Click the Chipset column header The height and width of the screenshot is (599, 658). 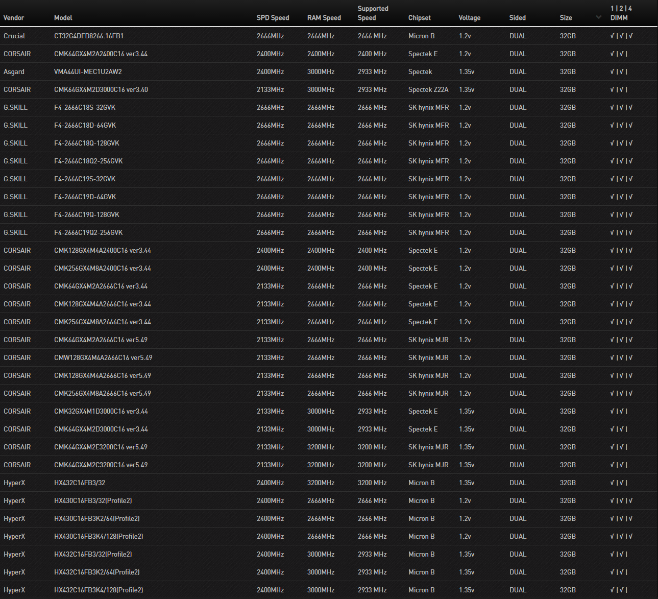(x=420, y=18)
